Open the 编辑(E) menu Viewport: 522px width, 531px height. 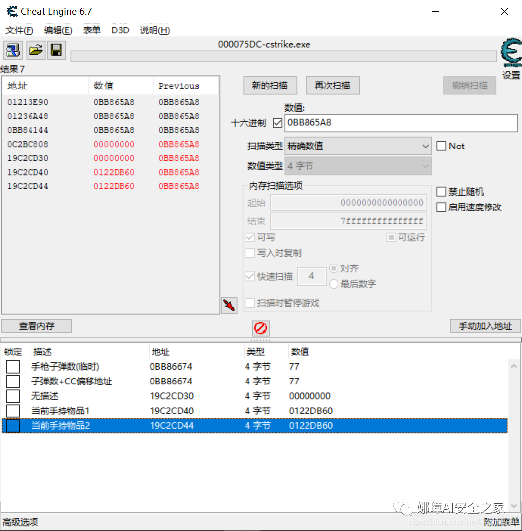(x=58, y=30)
